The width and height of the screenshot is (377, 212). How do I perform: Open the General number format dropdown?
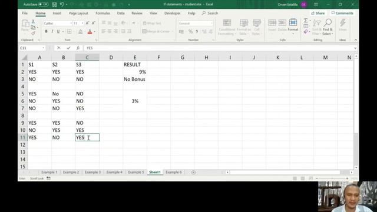(211, 24)
